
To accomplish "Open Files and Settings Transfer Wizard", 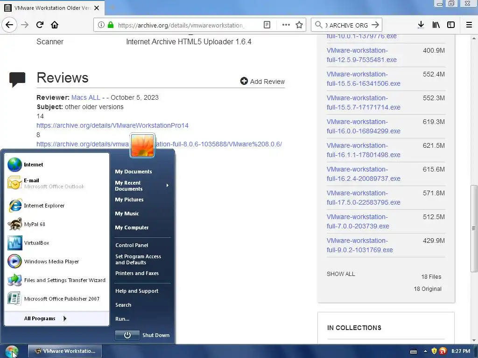I will tap(56, 280).
